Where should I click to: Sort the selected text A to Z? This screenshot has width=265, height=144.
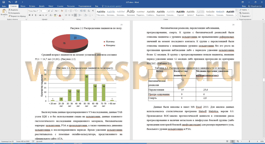tap(89, 11)
